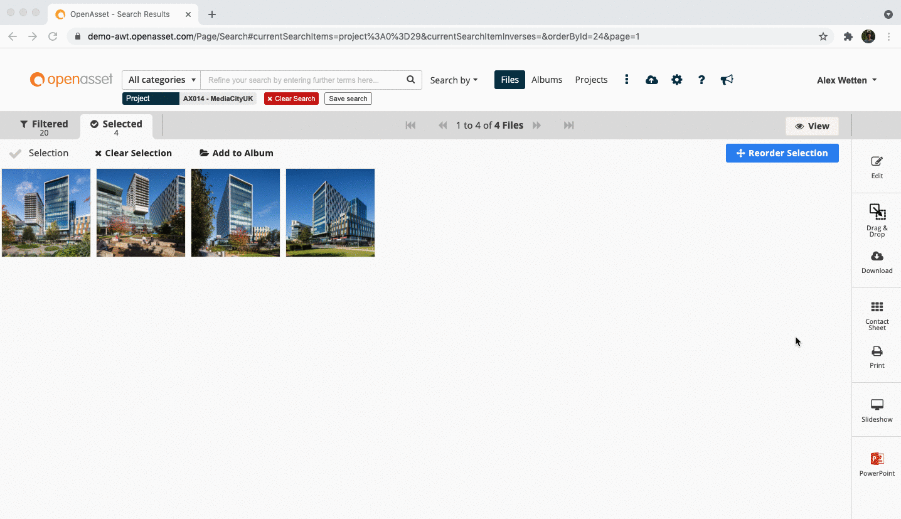Open the Selected tab
This screenshot has width=901, height=519.
116,127
